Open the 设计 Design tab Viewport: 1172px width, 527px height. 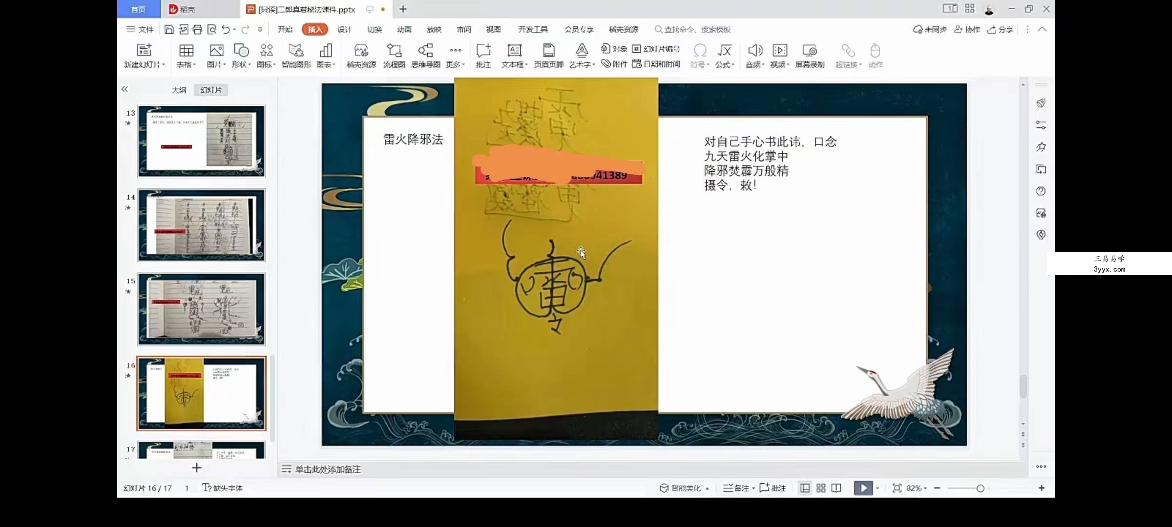[x=344, y=29]
